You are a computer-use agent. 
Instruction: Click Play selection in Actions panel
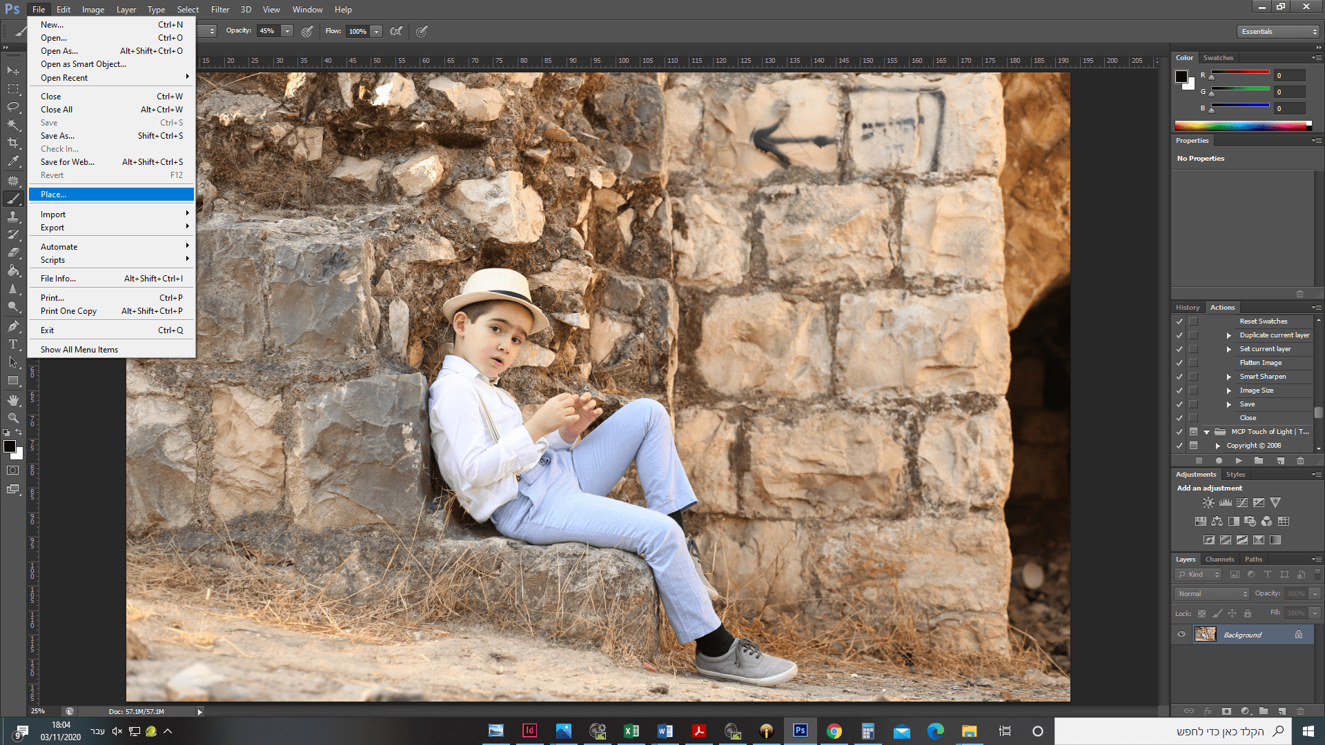(x=1239, y=460)
